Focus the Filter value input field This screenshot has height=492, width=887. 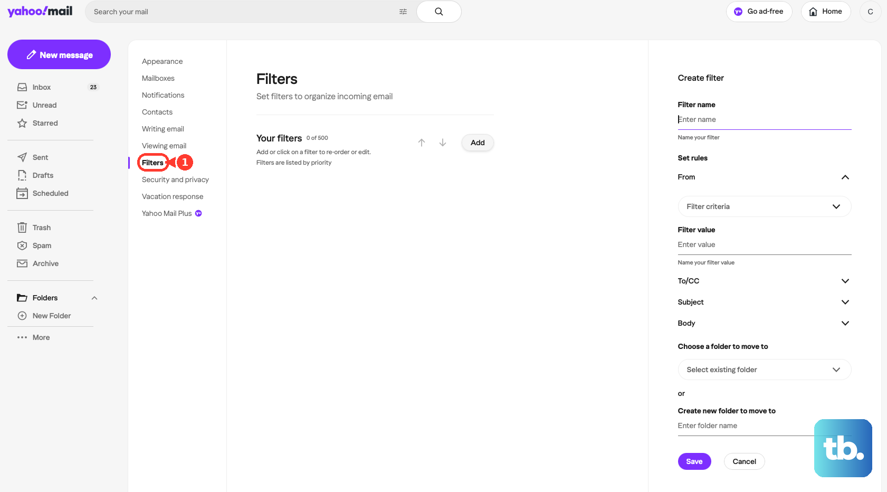[765, 245]
